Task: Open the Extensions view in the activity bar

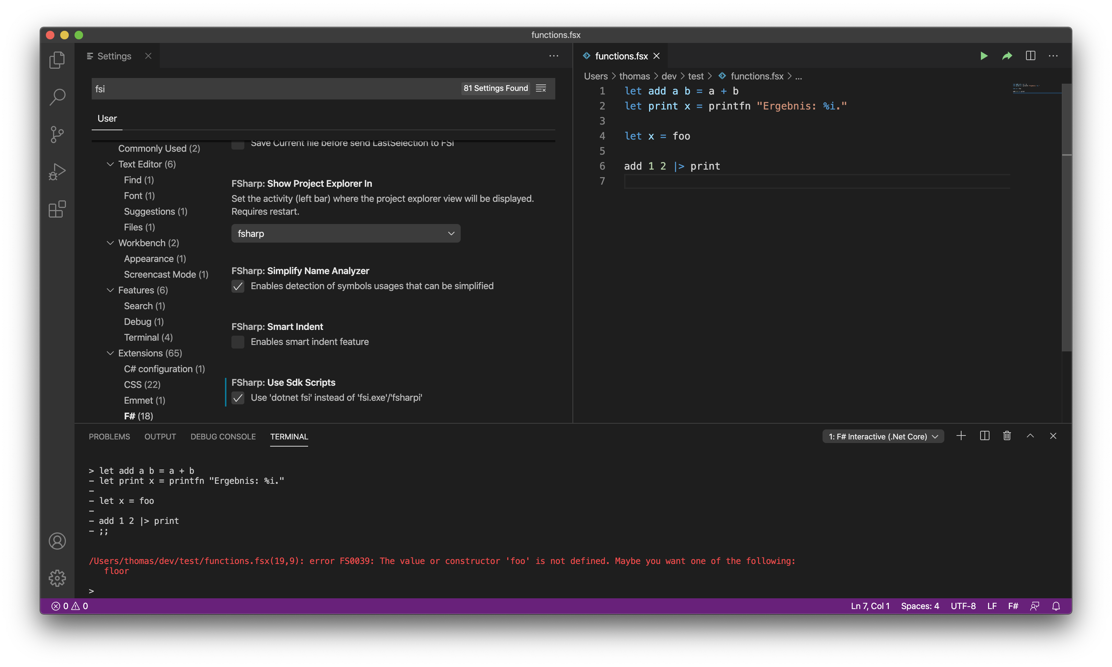Action: click(x=57, y=209)
